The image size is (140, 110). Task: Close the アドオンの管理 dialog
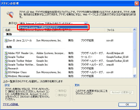137,4
